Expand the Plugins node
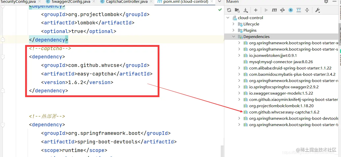The width and height of the screenshot is (341, 157). 233,30
